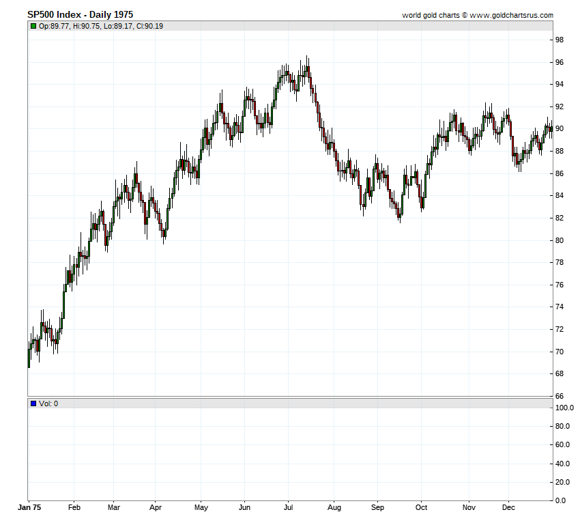Viewport: 580px width, 525px height.
Task: Click the 98 price axis label
Action: pyautogui.click(x=560, y=40)
